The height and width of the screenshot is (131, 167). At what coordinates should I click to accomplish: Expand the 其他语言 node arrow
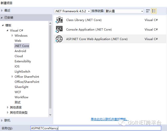click(8, 107)
